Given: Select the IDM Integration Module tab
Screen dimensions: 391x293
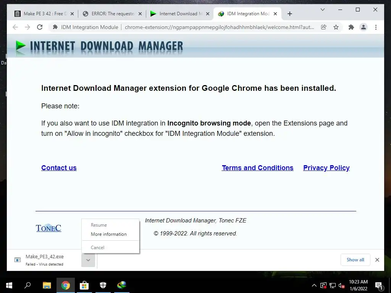Looking at the screenshot, I should tap(248, 14).
